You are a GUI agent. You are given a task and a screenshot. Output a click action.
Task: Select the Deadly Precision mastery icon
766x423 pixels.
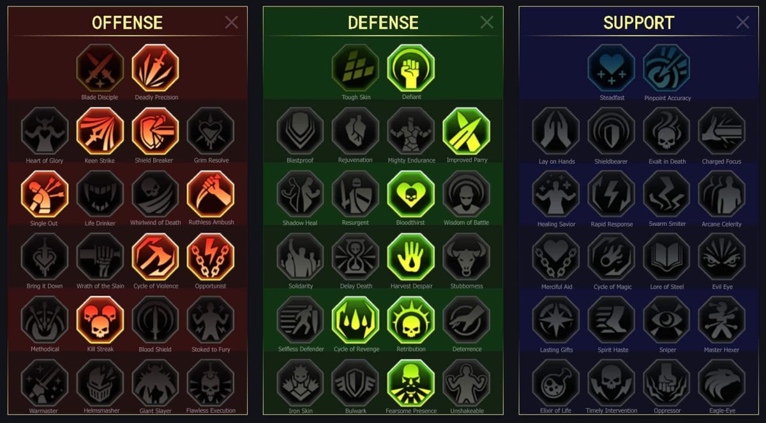click(x=156, y=68)
